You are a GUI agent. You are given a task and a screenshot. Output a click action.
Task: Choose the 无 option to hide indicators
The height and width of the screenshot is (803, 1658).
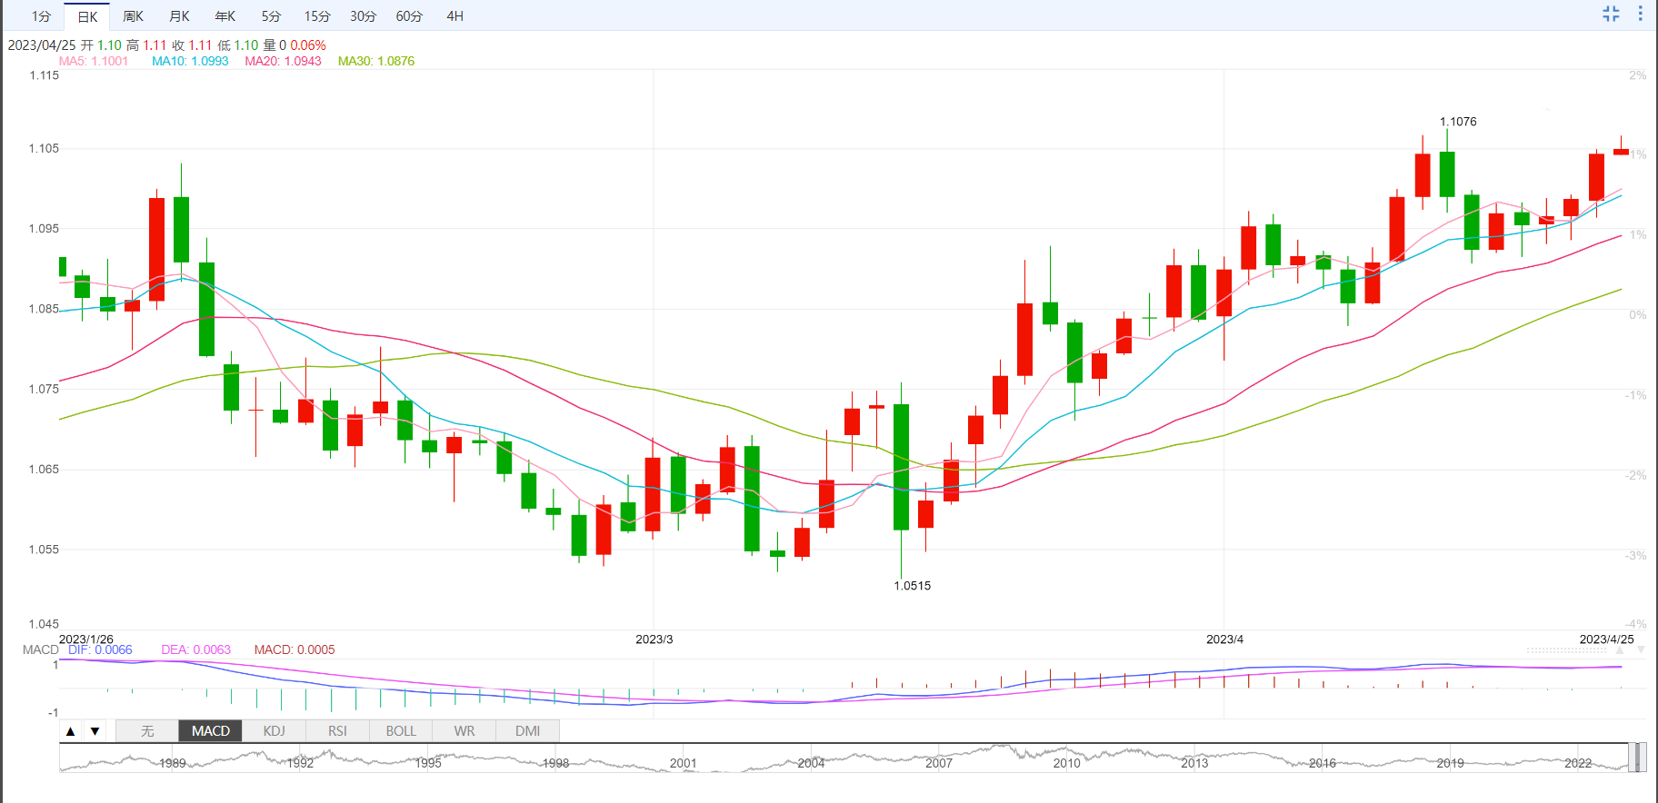(x=147, y=731)
